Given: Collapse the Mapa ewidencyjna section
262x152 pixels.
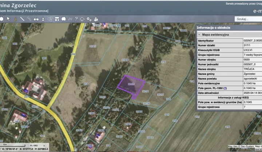Looking at the screenshot, I should tap(199, 34).
